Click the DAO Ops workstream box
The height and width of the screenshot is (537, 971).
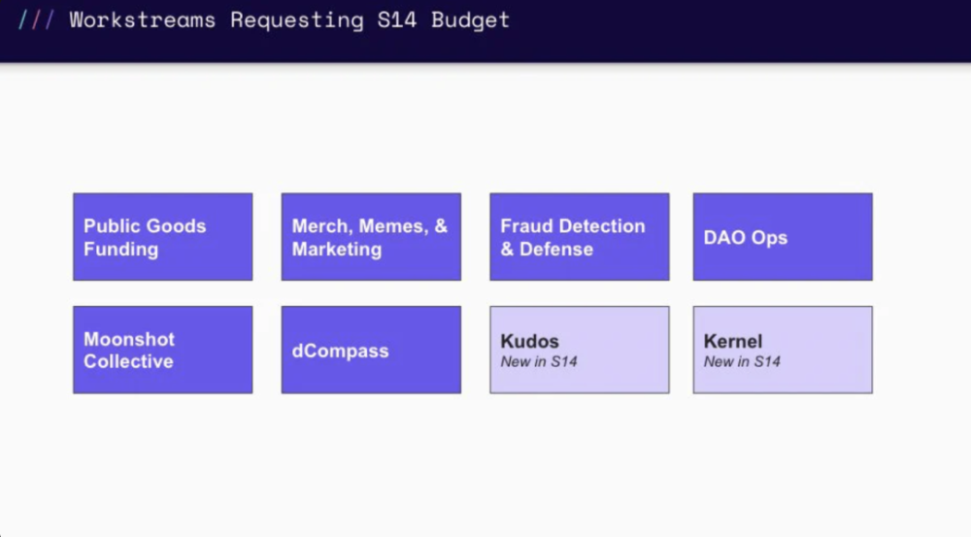pos(783,237)
